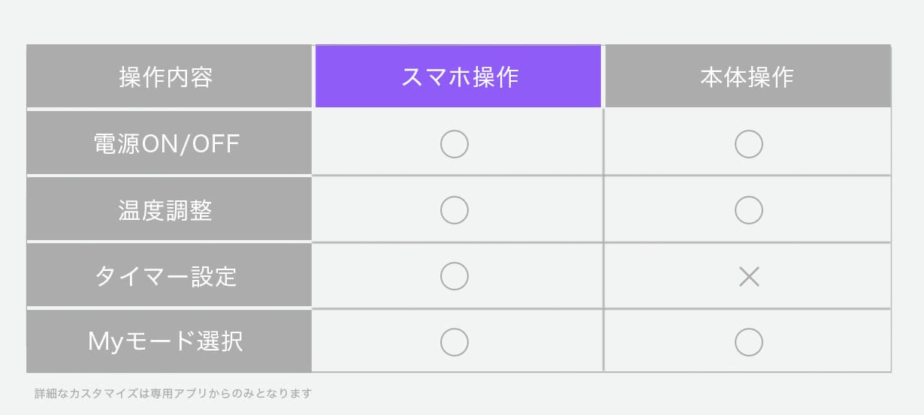Viewport: 924px width, 415px height.
Task: Click the footnote about 専用アプリ customization
Action: [x=173, y=392]
